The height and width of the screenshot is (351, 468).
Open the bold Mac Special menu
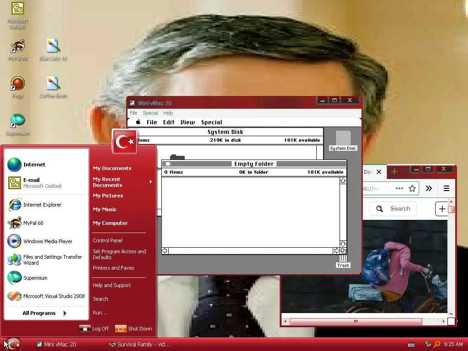pos(212,122)
